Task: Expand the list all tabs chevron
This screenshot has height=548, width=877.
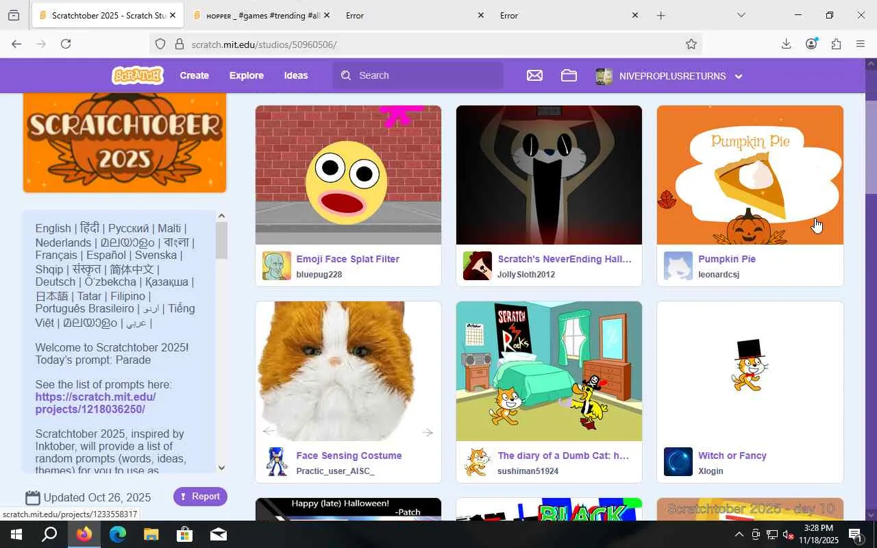Action: coord(741,15)
